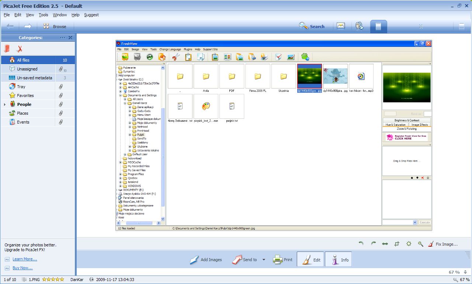
Task: Click the 2009-11-17 13:04:33 date text
Action: tap(115, 280)
